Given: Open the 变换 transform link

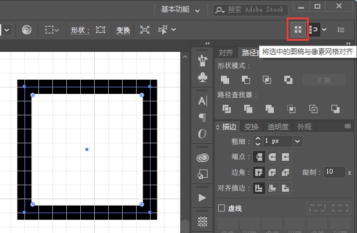Looking at the screenshot, I should click(123, 30).
